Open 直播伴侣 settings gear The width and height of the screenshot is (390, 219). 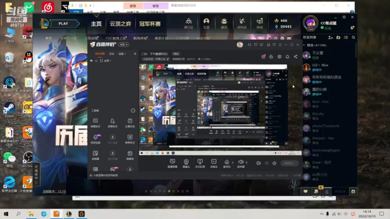pos(274,163)
